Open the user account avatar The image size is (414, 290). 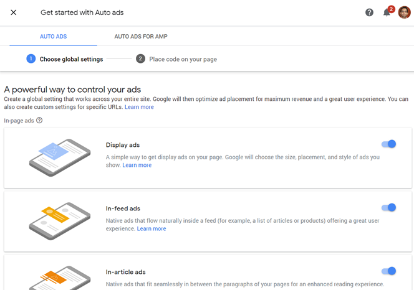(404, 12)
